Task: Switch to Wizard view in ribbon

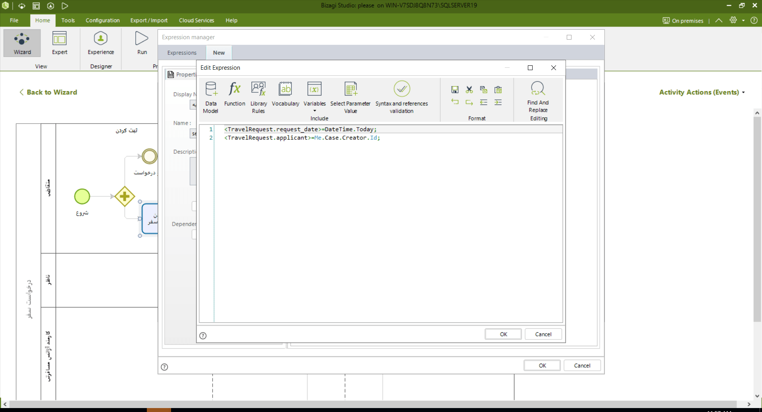Action: click(22, 43)
